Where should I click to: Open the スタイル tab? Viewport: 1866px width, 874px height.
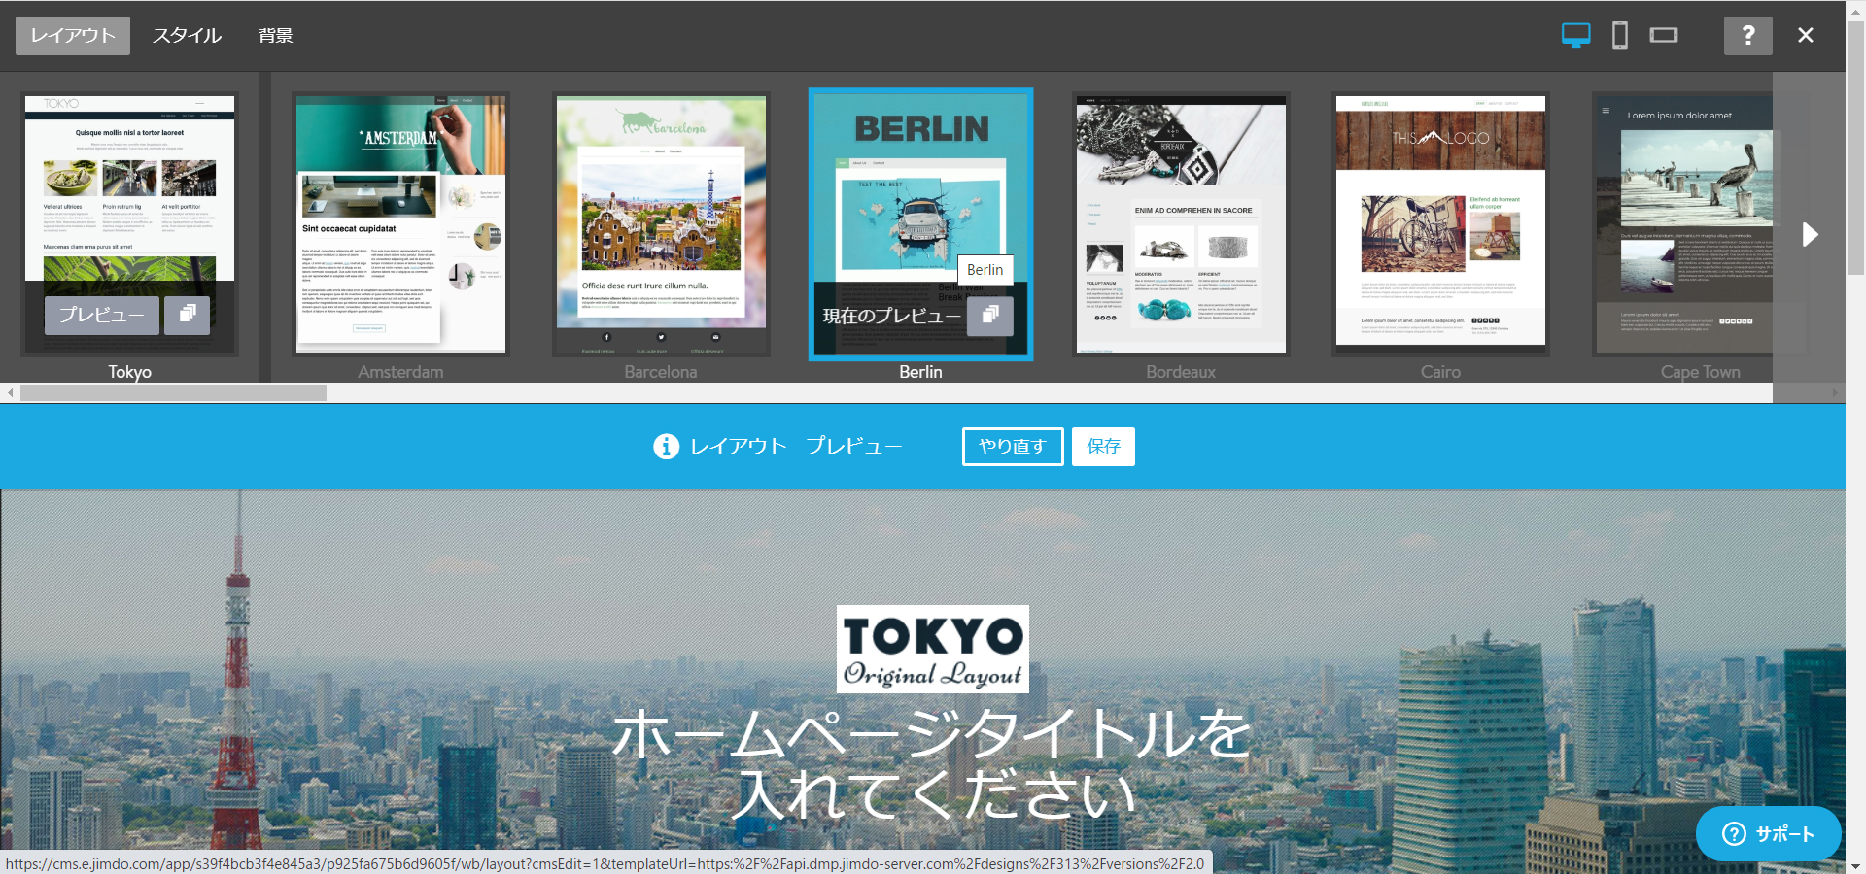click(187, 36)
